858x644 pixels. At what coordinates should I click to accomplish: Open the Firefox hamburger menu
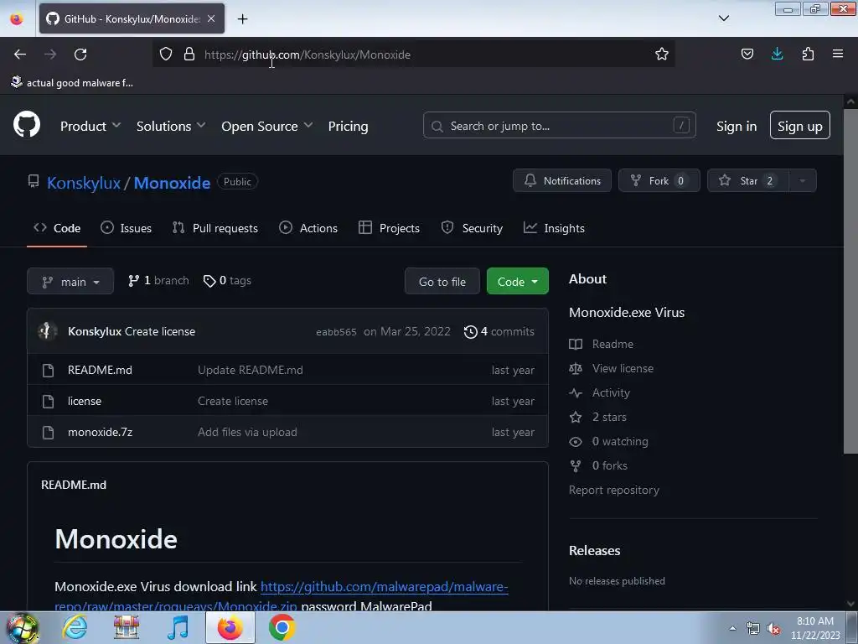pyautogui.click(x=838, y=54)
